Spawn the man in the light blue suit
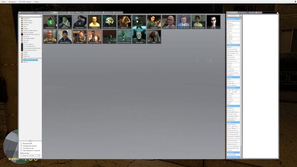This screenshot has width=297, height=167. [184, 22]
